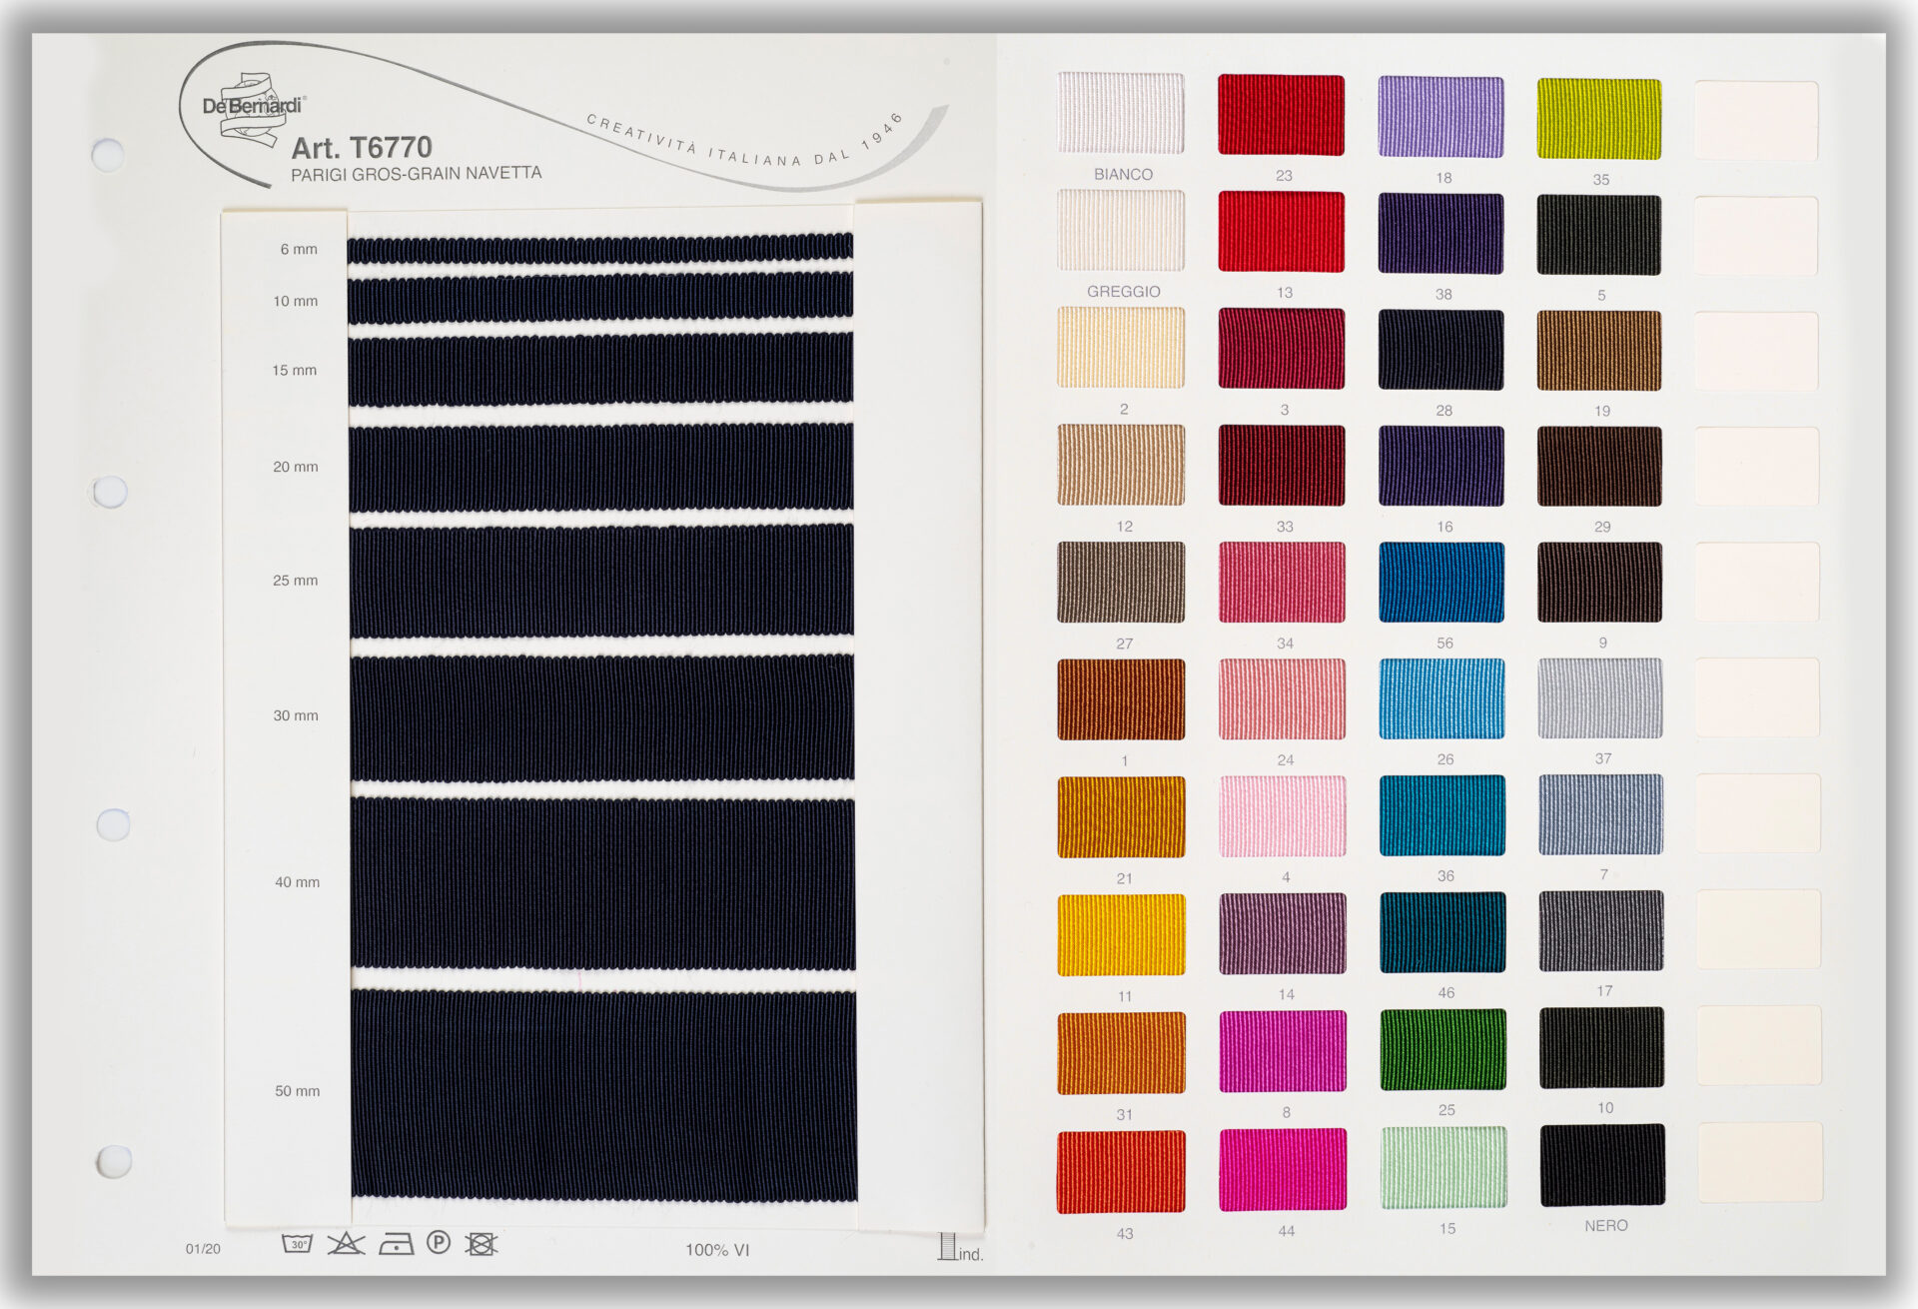The image size is (1918, 1309).
Task: Select the light grey swatch numbered 37
Action: (x=1600, y=698)
